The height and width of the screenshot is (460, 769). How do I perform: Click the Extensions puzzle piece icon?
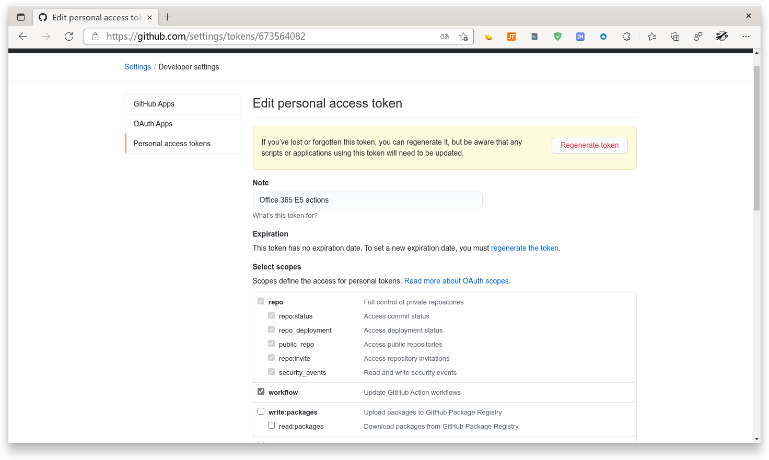[x=626, y=37]
